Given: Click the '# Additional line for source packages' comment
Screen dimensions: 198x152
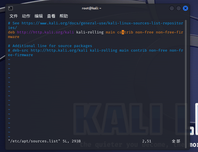Looking at the screenshot, I should coord(50,46).
